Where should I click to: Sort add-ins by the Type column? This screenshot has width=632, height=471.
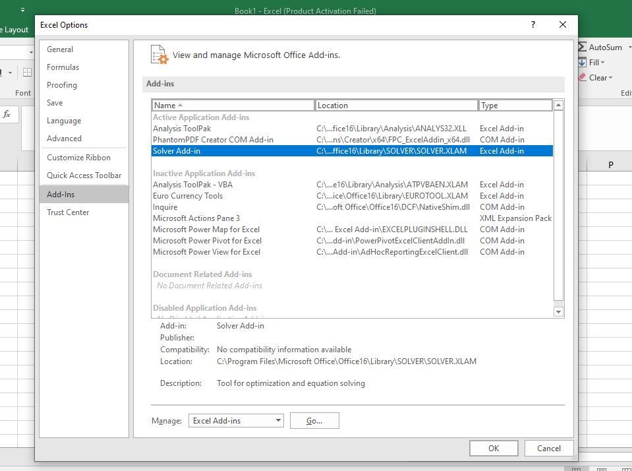coord(515,106)
